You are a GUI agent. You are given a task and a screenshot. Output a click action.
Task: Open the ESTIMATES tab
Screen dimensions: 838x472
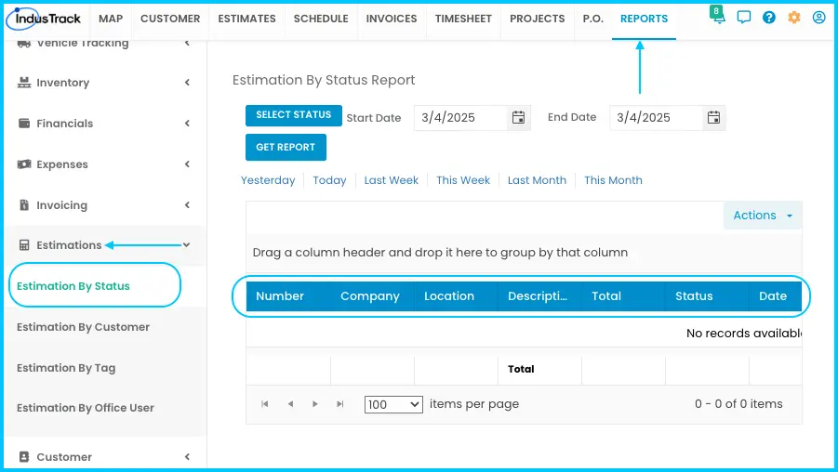click(246, 19)
